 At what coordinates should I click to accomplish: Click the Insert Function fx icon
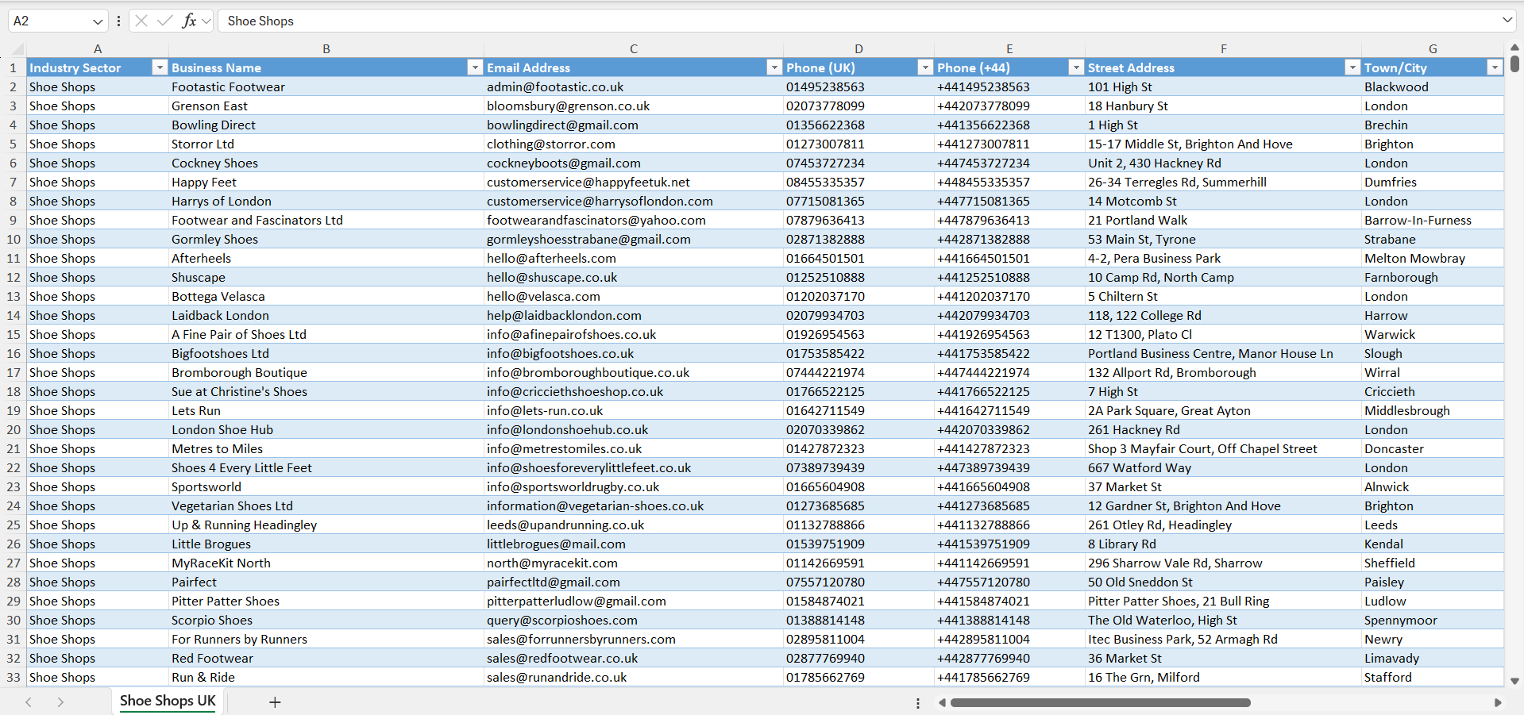click(189, 21)
